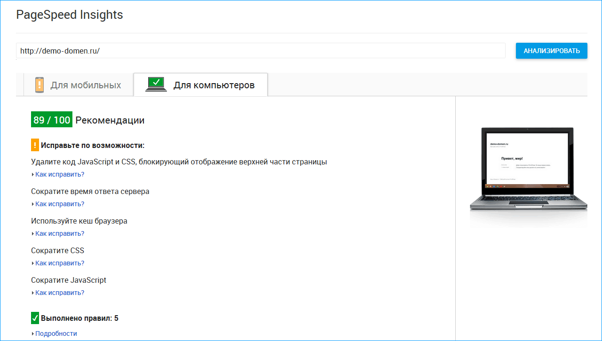Select the Для компьютеров tab label
This screenshot has height=341, width=602.
214,85
